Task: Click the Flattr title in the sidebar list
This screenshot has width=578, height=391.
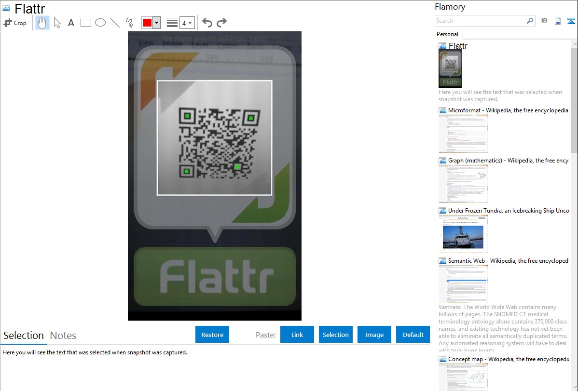Action: tap(458, 46)
